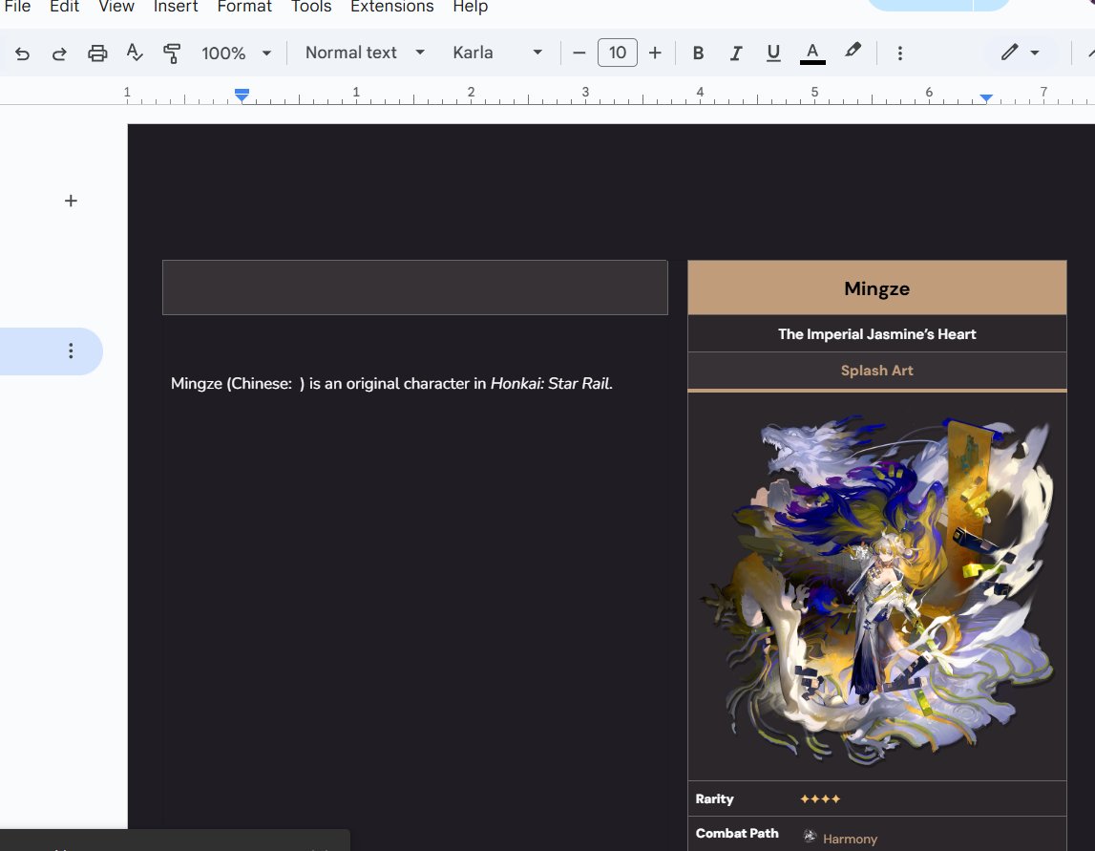Open the zoom level 100% dropdown
Viewport: 1095px width, 851px height.
point(236,53)
